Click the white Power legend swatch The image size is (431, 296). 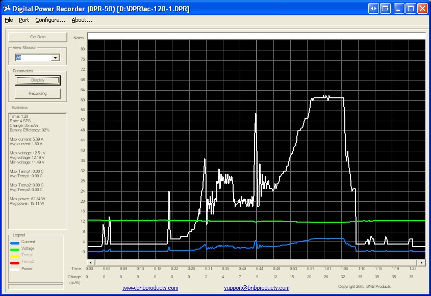coord(15,270)
